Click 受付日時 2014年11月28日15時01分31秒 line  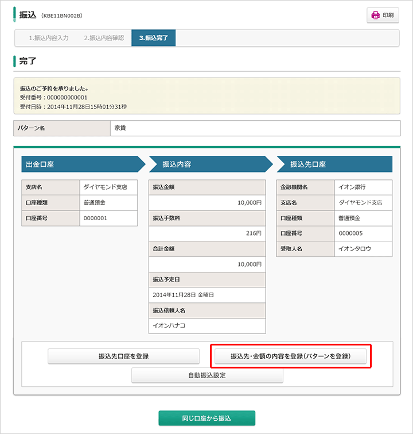click(73, 106)
